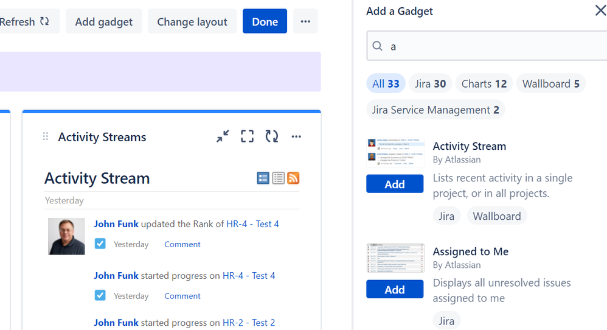Click the Jira tag under Activity Stream
Screen dimensions: 607x330
(446, 216)
